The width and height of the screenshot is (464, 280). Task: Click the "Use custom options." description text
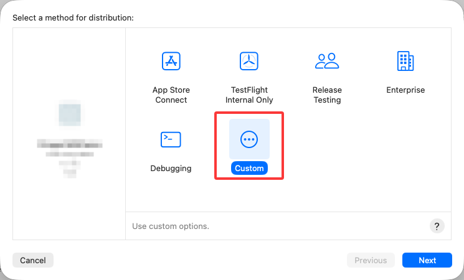point(171,226)
